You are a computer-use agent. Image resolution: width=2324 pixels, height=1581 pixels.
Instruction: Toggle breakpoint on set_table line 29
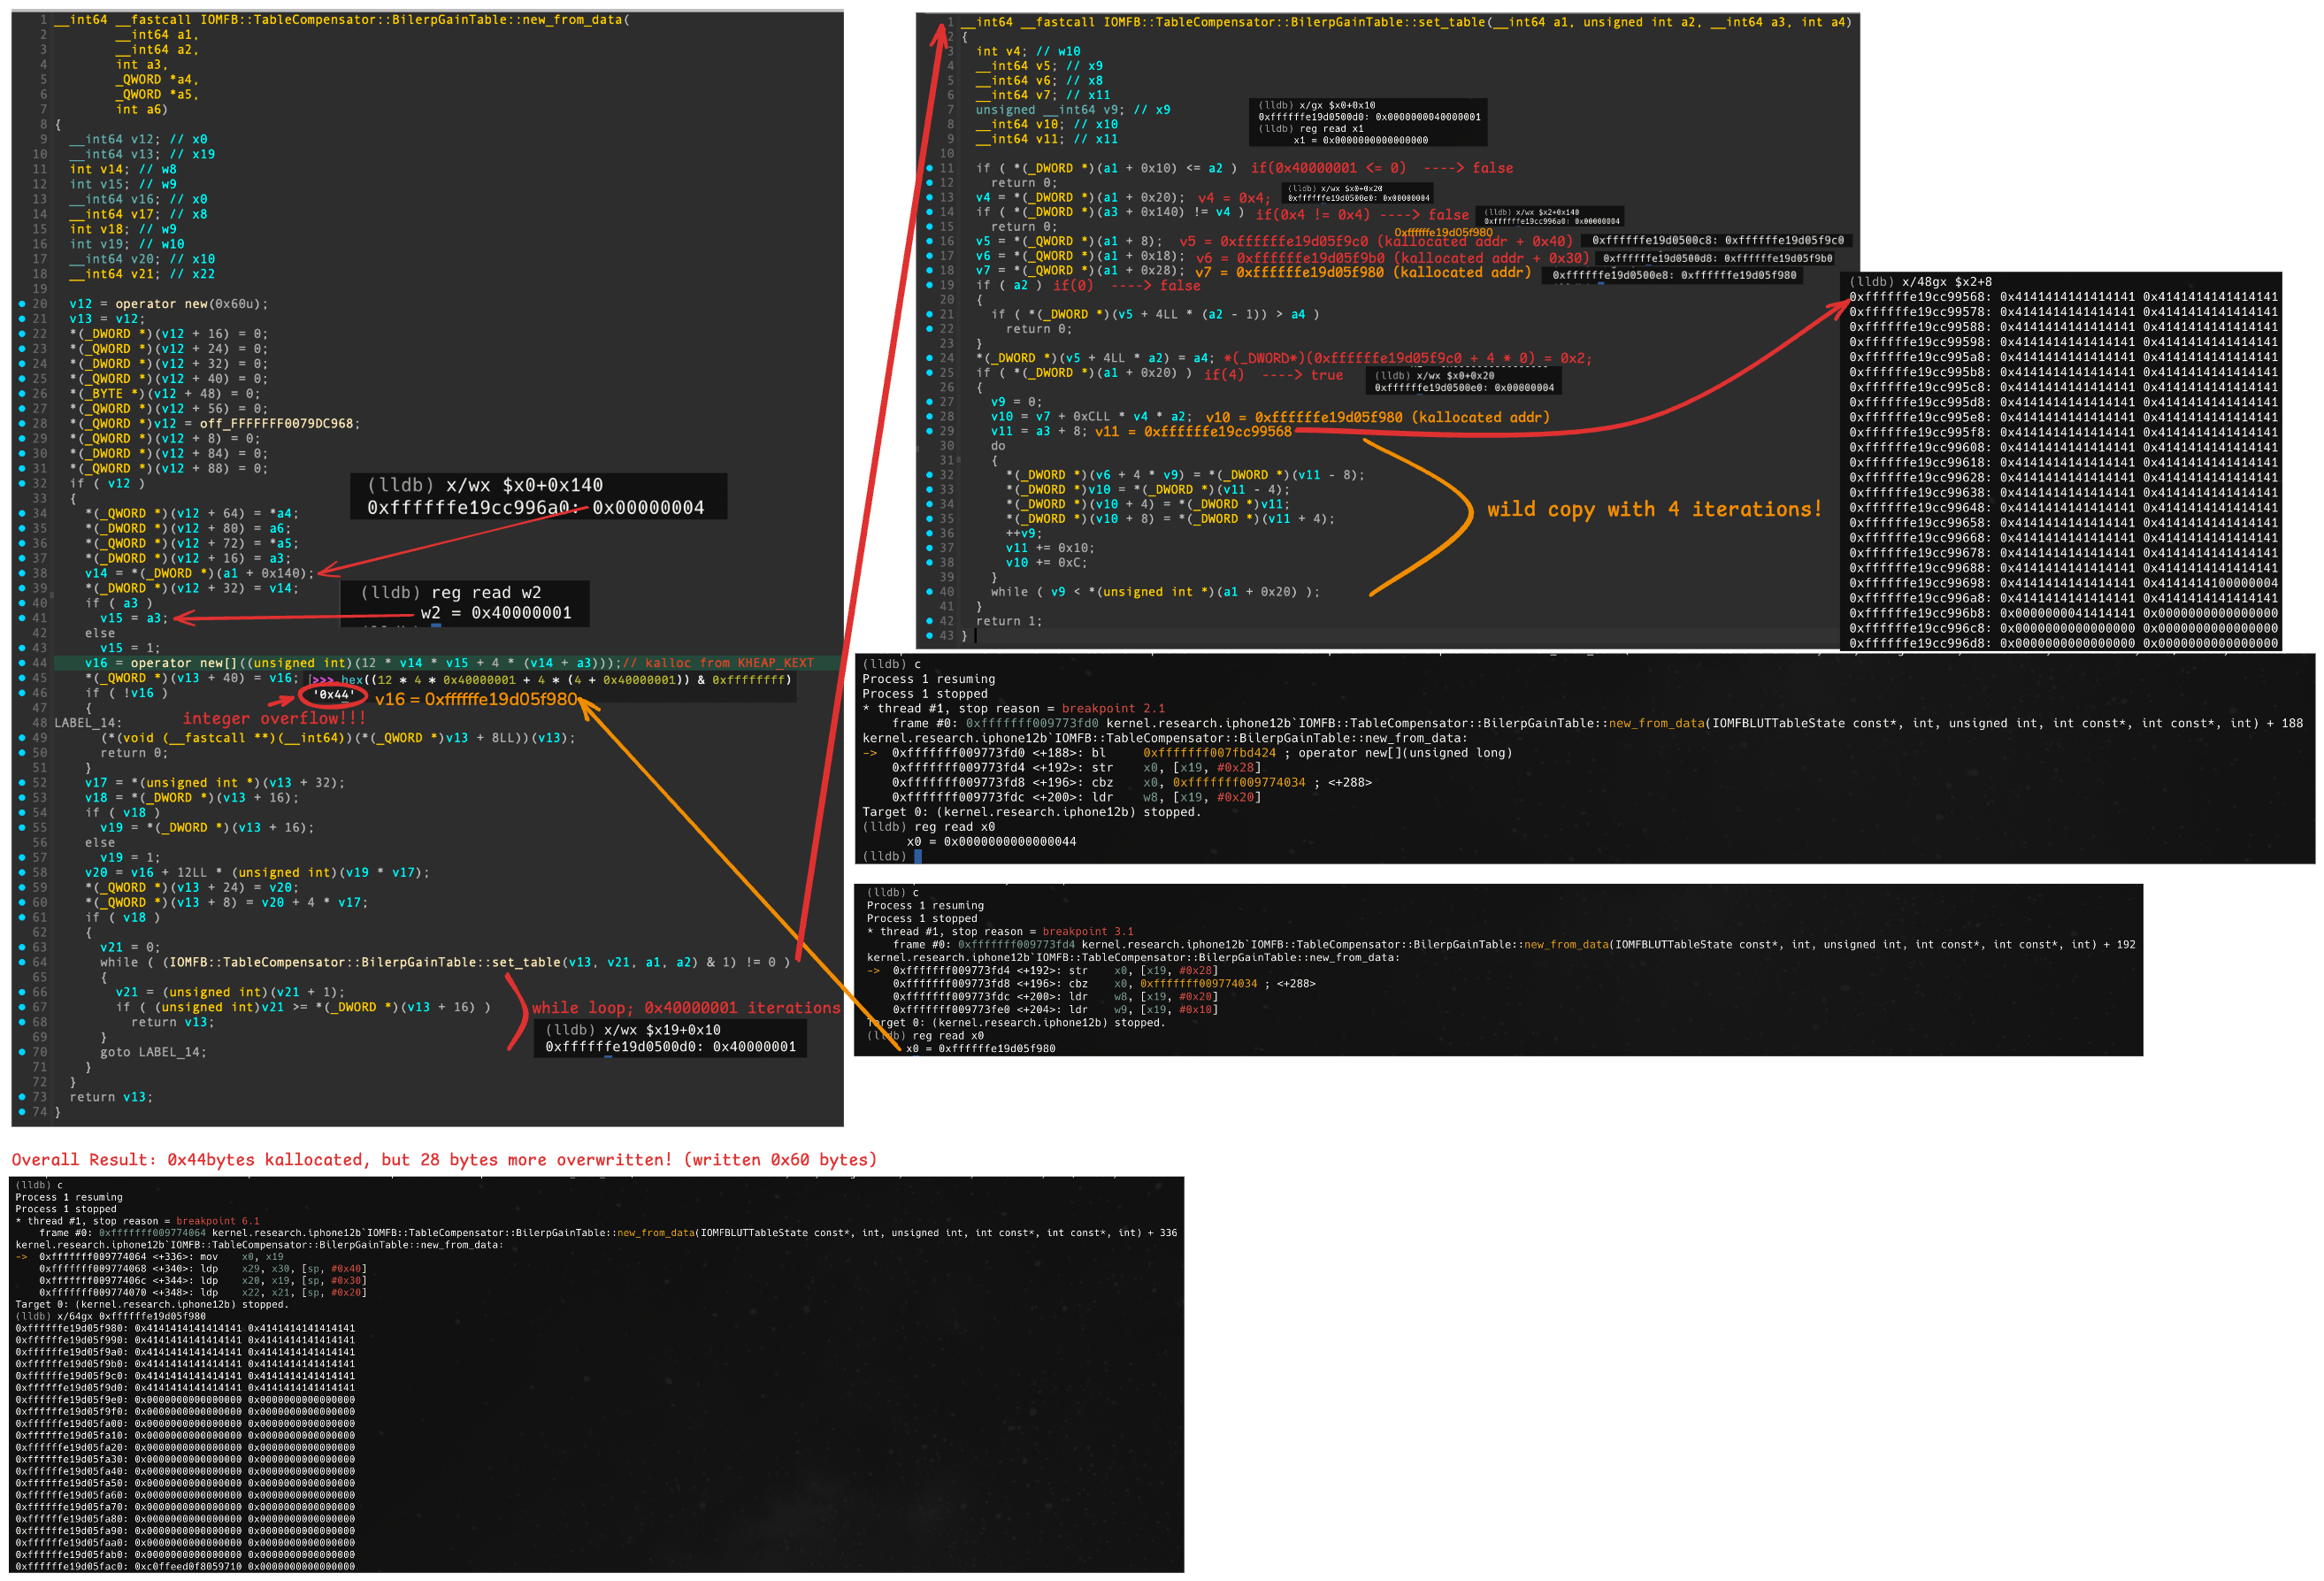[x=929, y=431]
